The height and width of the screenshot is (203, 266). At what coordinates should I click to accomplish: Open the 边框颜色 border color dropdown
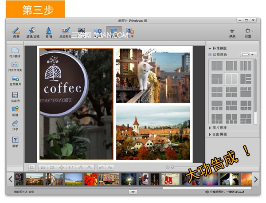tap(248, 55)
